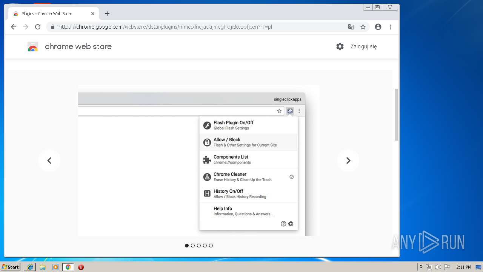Click the Allow / Block entry
Screen dimensions: 483x272
248,142
